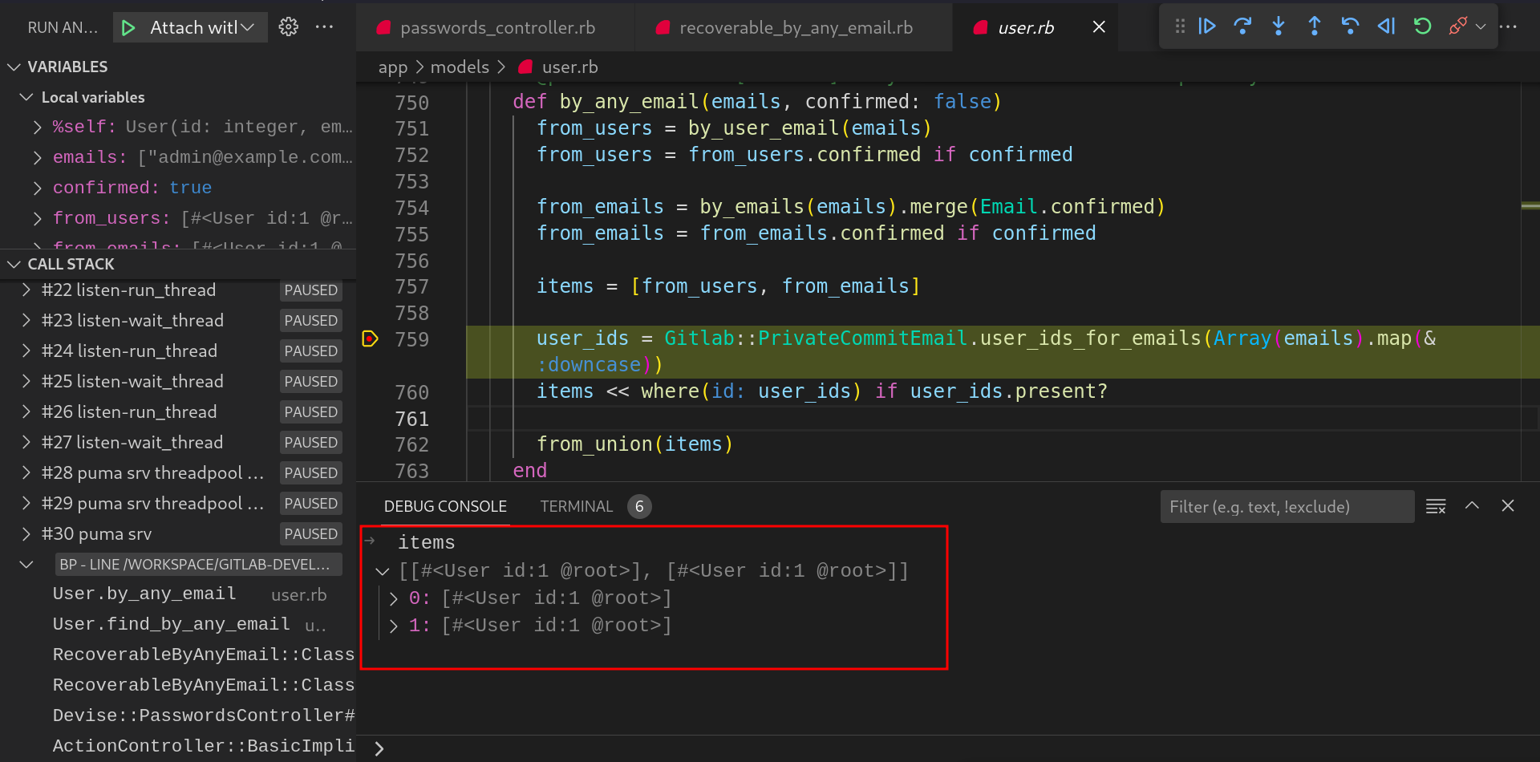
Task: Click the PAUSED badge on thread #22
Action: coord(311,290)
